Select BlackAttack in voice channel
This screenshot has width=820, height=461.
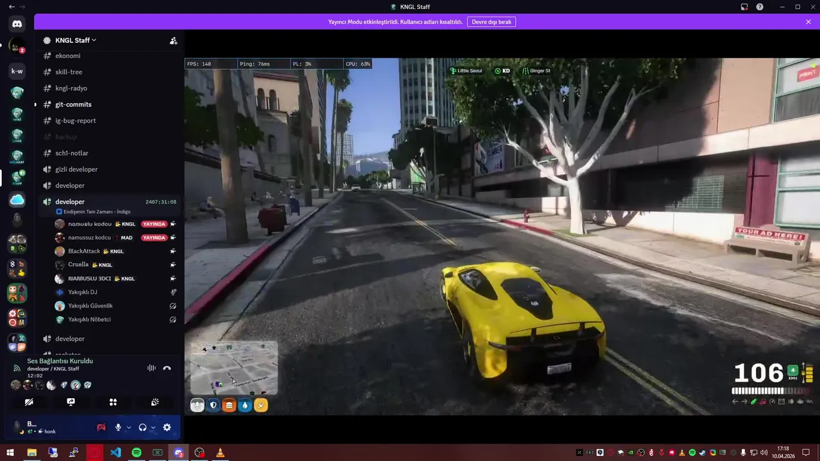(x=115, y=251)
